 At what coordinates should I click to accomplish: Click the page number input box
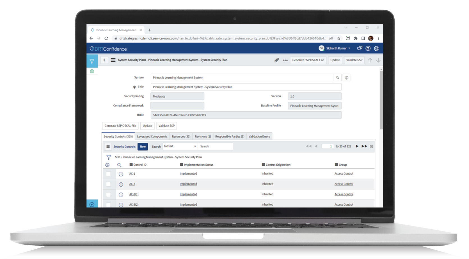pos(328,146)
